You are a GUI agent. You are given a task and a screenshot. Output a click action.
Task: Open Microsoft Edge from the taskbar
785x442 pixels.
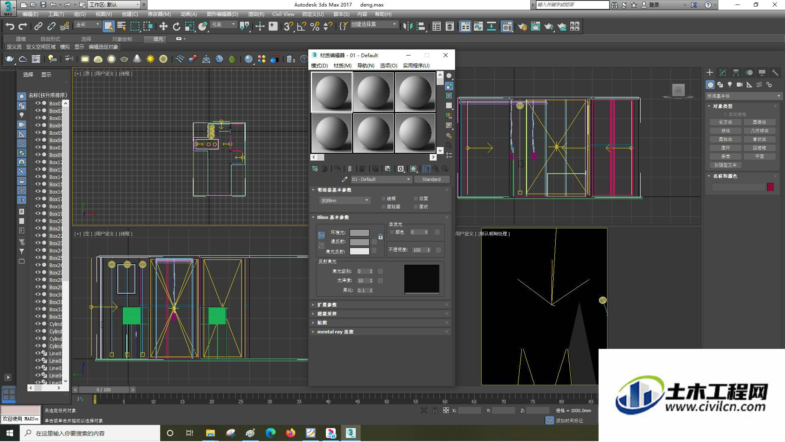(270, 433)
